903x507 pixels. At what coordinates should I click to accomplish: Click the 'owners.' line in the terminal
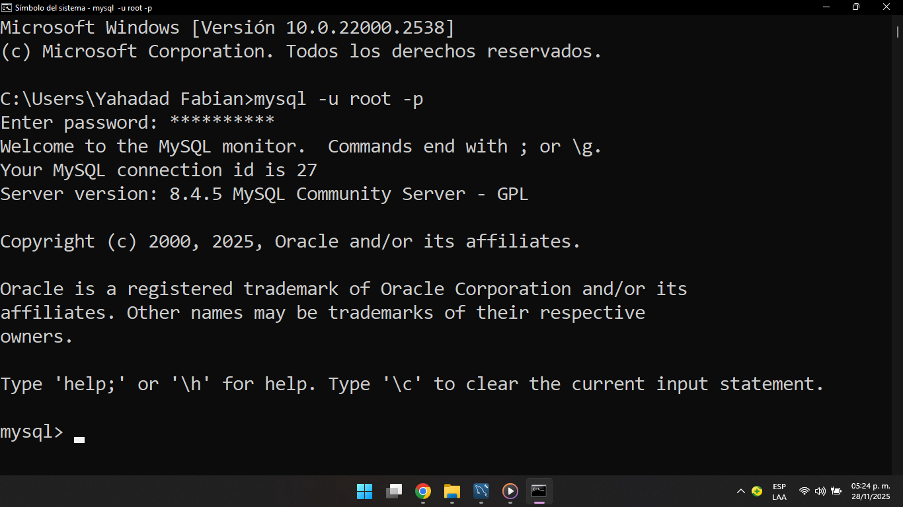[37, 337]
